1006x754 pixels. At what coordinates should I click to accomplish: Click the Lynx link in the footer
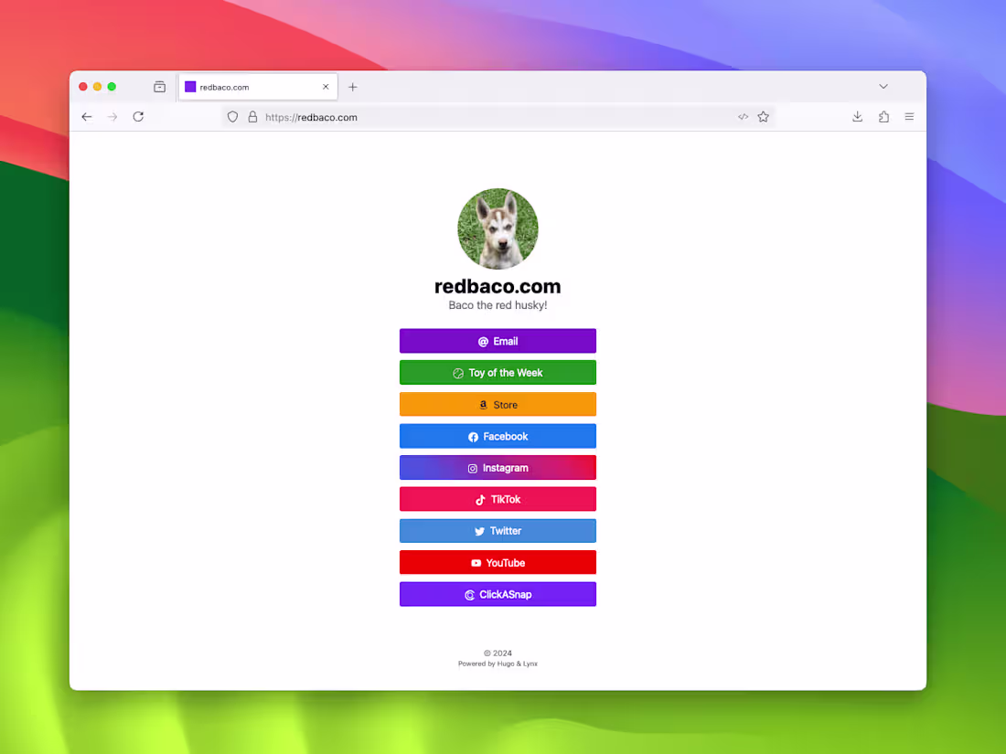tap(530, 664)
